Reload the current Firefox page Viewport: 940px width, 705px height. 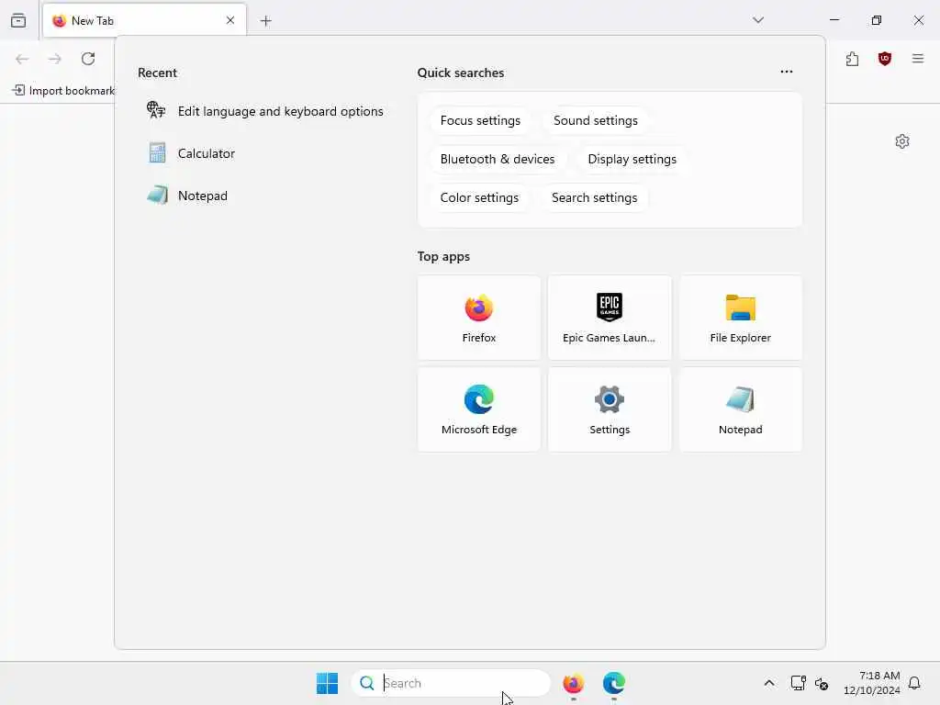pyautogui.click(x=88, y=59)
